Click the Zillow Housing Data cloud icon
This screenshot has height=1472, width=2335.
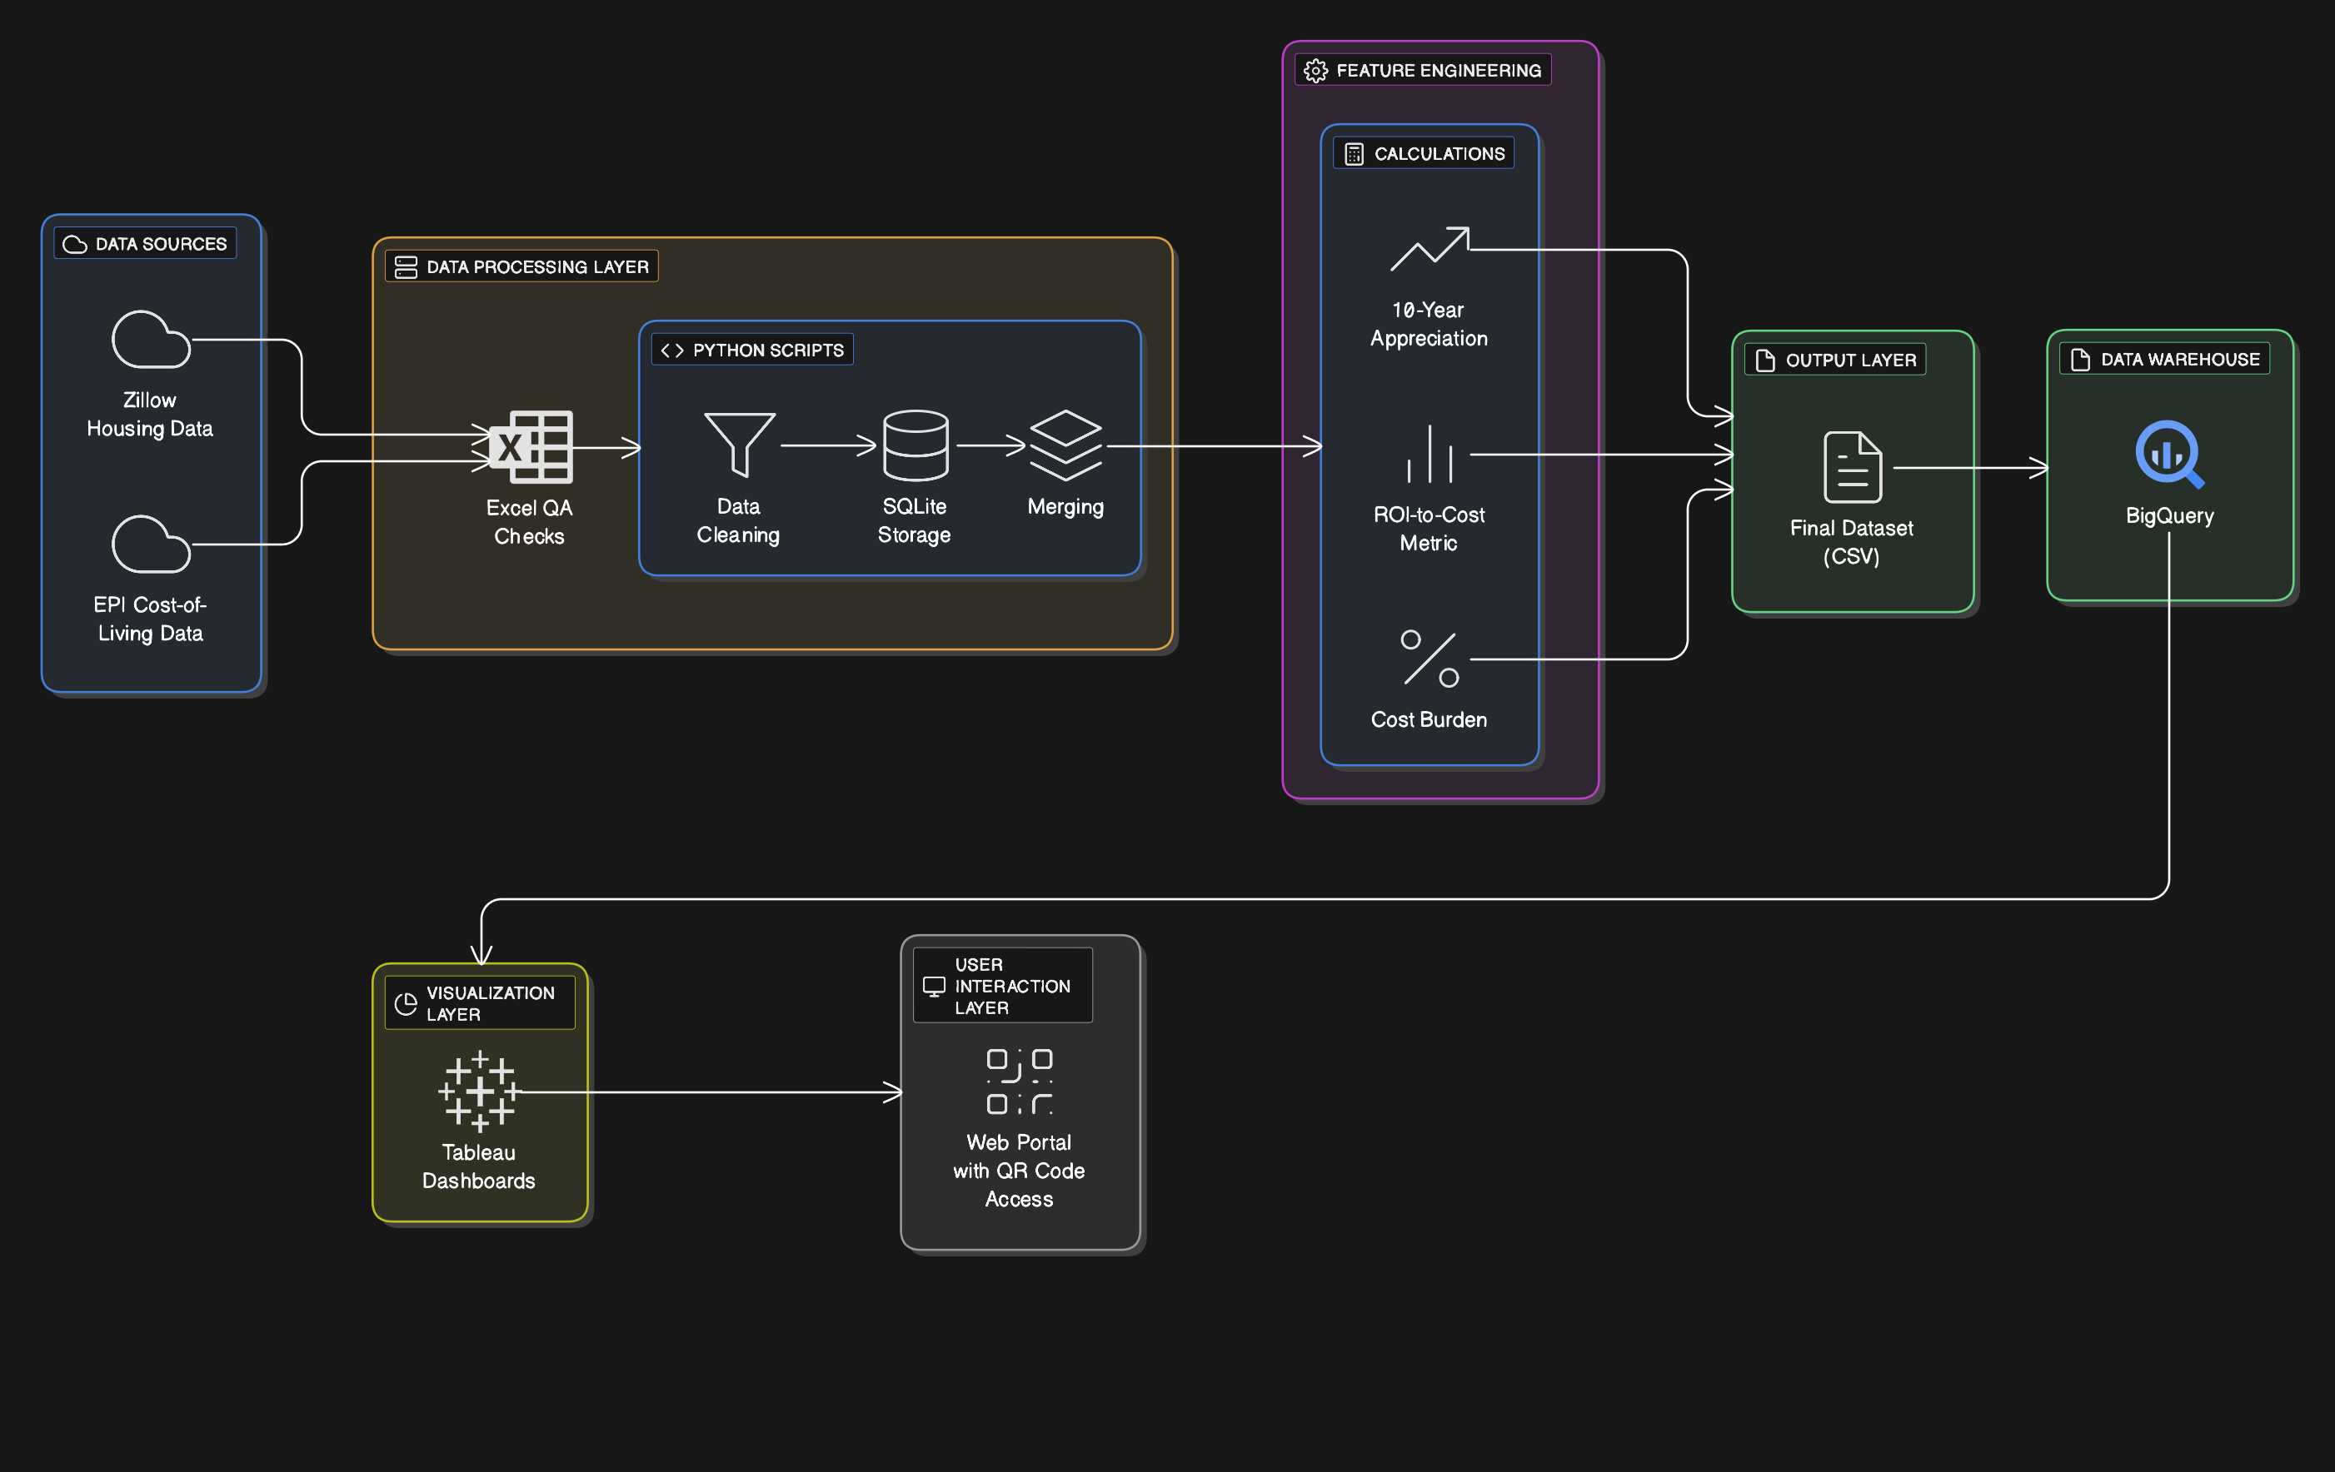point(152,339)
